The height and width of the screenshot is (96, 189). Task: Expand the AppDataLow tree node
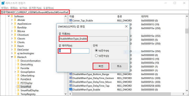coord(12,24)
